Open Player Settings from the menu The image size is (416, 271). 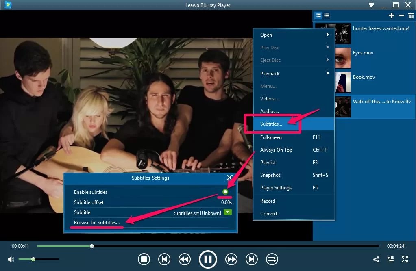277,188
